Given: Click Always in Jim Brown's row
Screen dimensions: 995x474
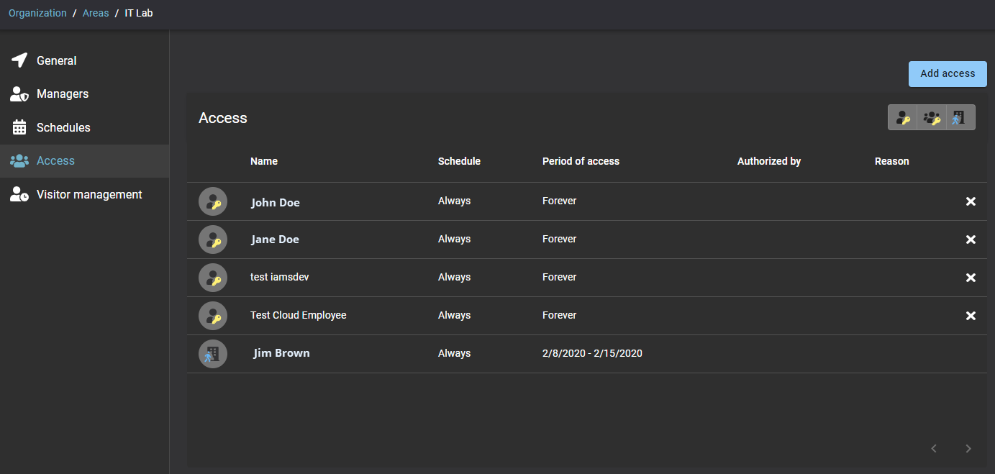Looking at the screenshot, I should [x=455, y=353].
